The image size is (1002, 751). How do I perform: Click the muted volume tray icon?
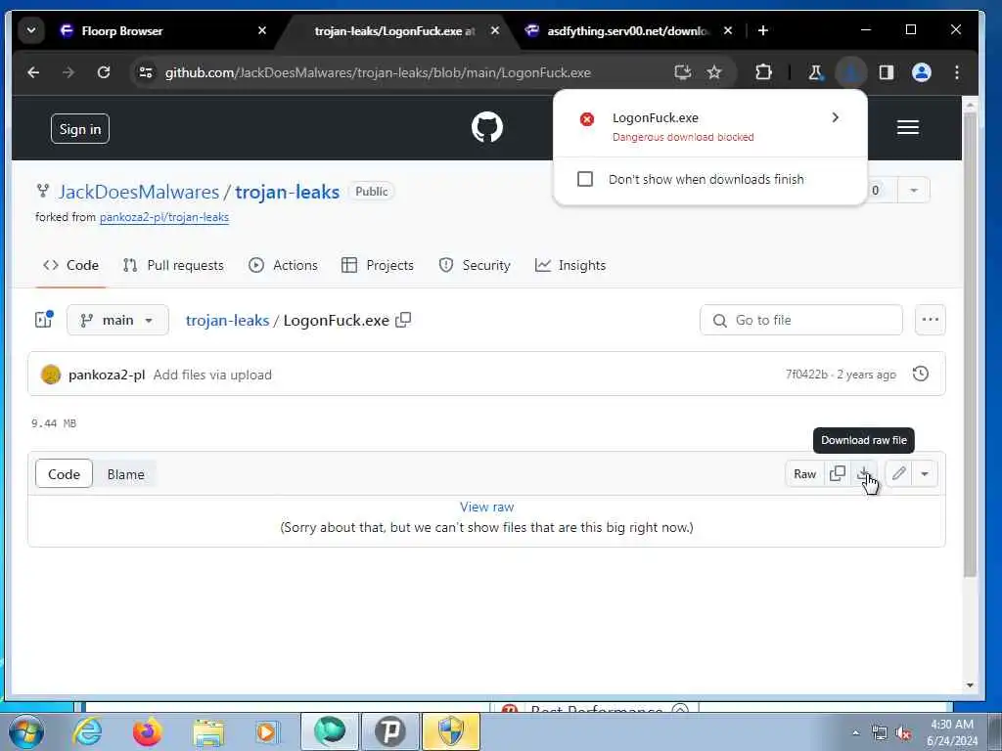(x=903, y=733)
